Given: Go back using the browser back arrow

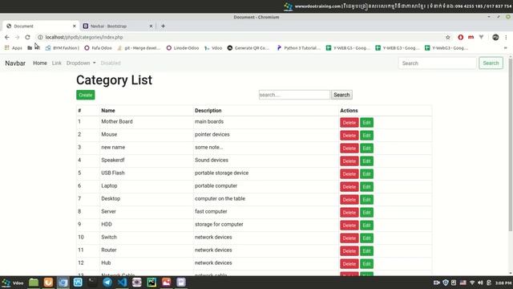Looking at the screenshot, I should click(x=7, y=38).
